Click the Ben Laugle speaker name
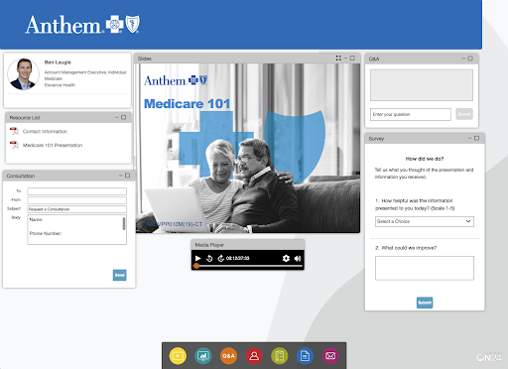Viewport: 508px width, 369px height. (x=58, y=62)
